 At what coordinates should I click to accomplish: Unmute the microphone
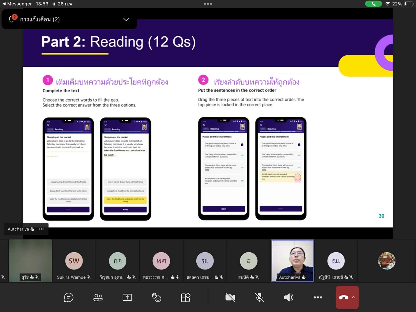259,297
